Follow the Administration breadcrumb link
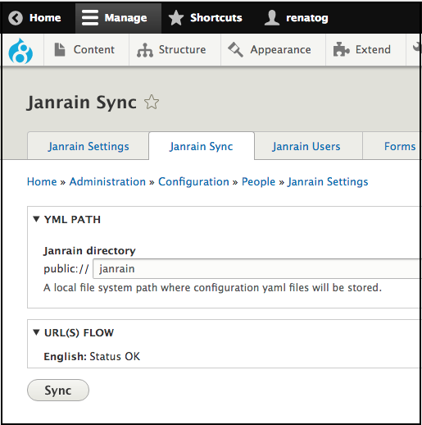This screenshot has width=422, height=425. 107,182
